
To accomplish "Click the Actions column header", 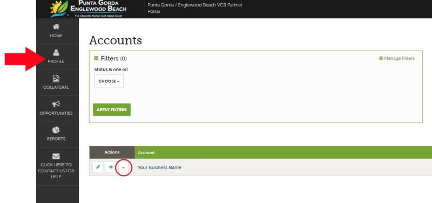I will [x=112, y=152].
